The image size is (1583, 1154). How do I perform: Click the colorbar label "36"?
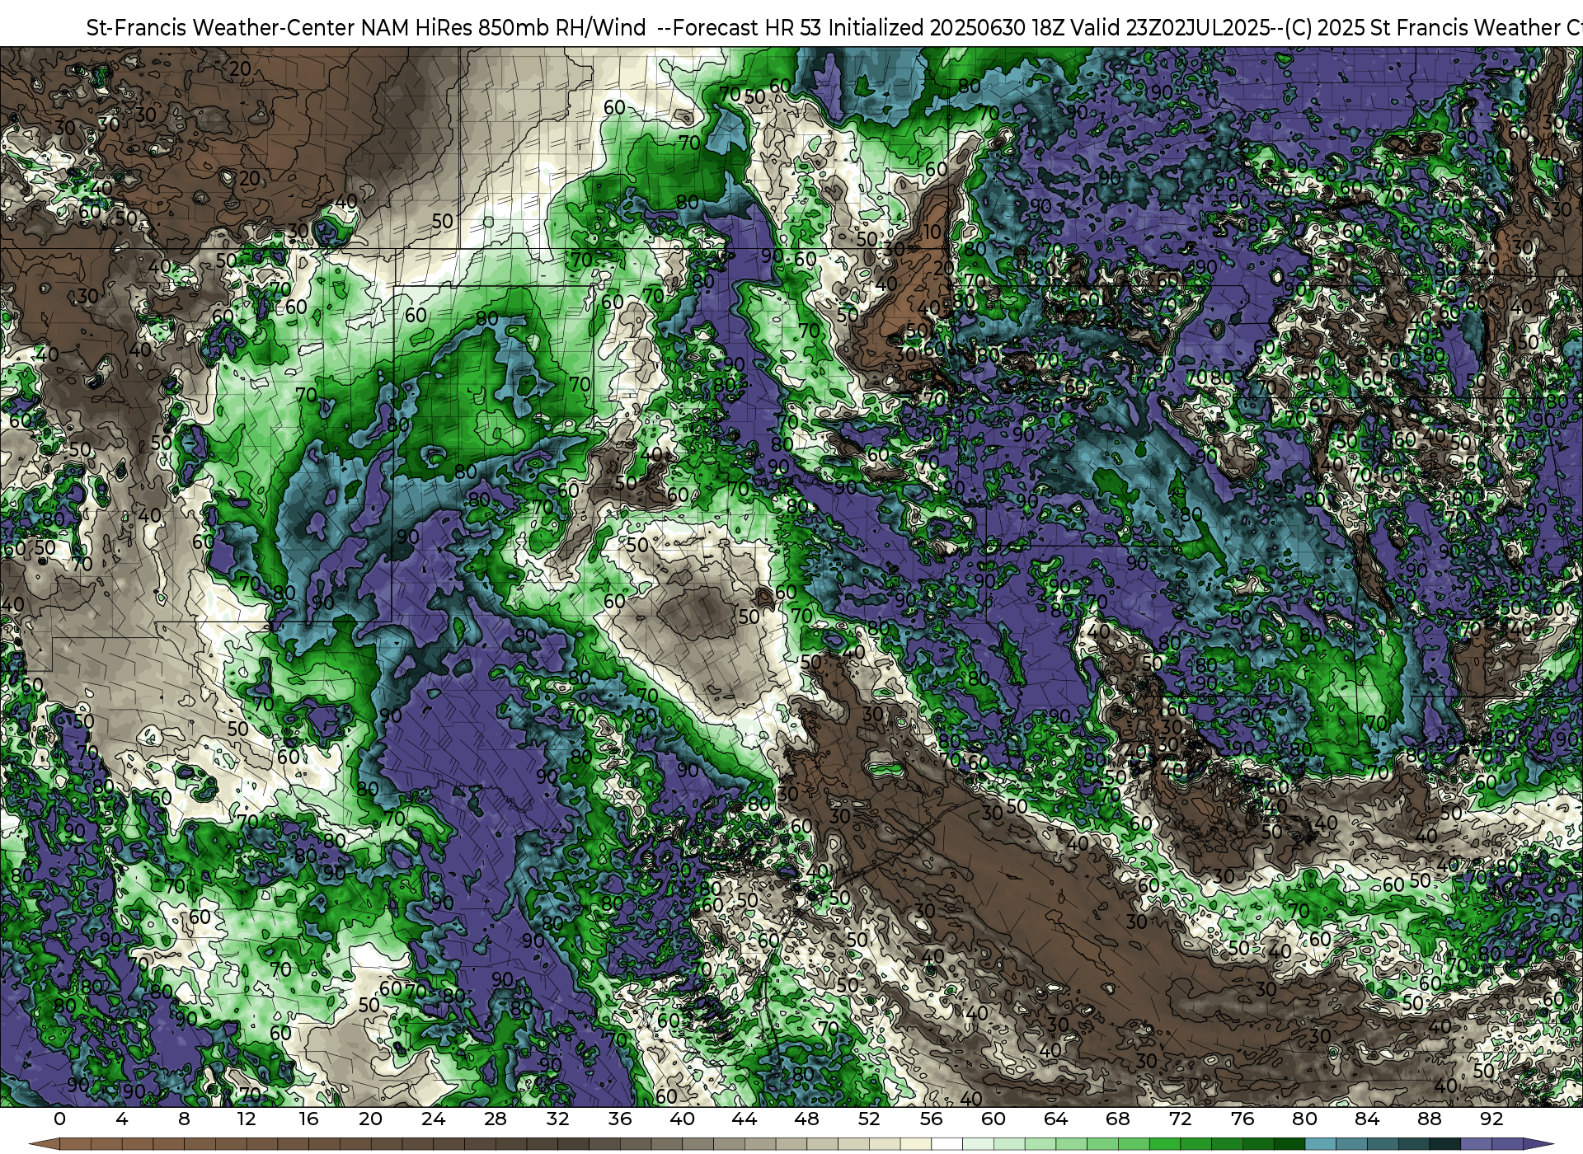[x=620, y=1119]
